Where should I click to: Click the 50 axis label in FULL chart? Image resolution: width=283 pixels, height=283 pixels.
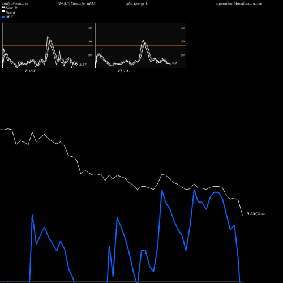183,41
